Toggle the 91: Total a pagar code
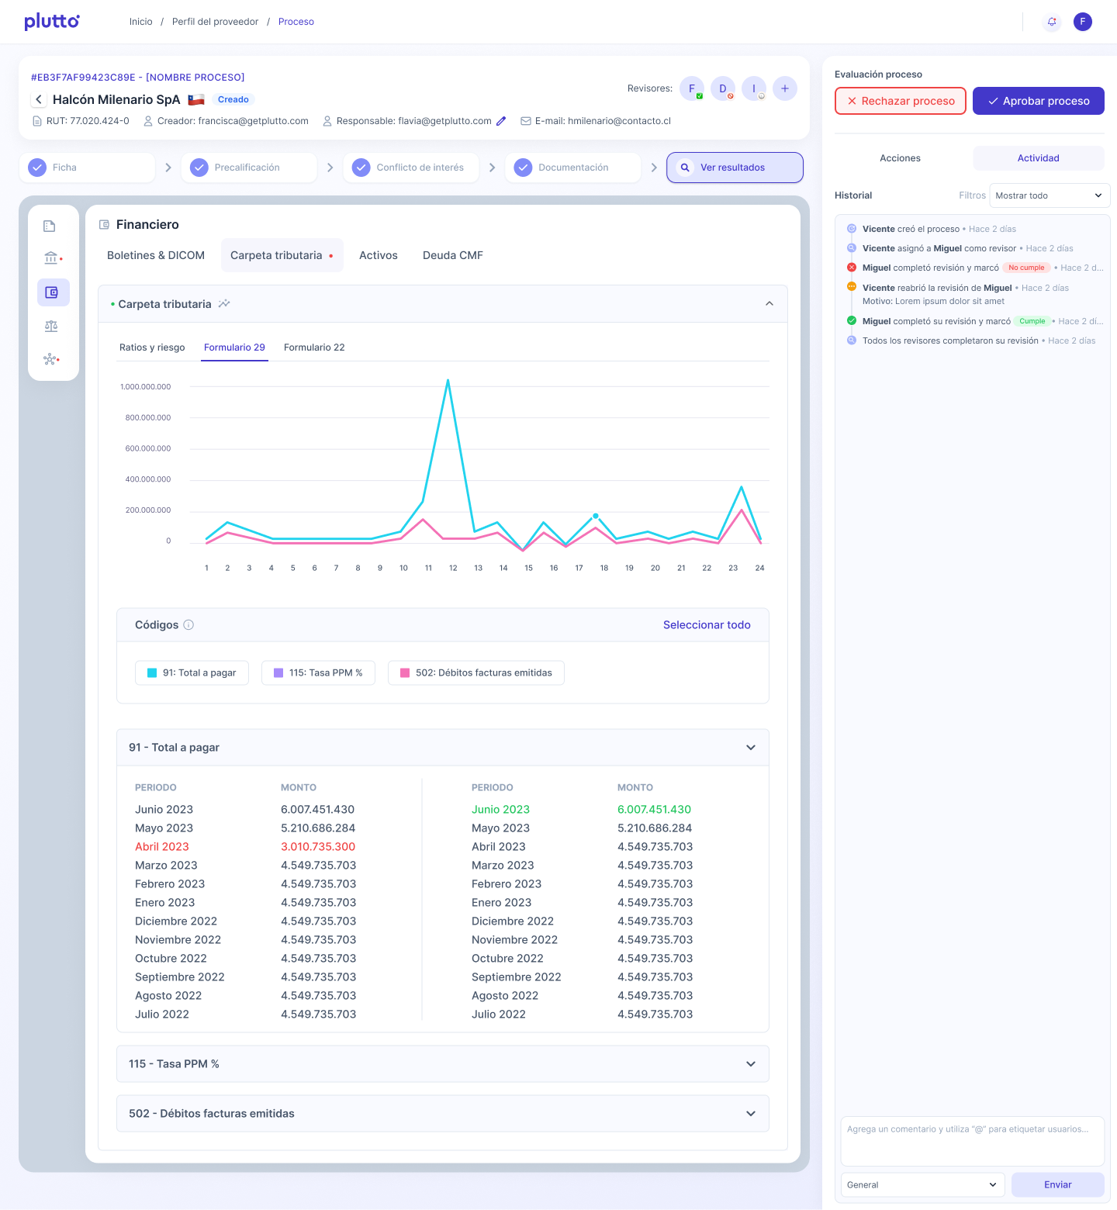The width and height of the screenshot is (1117, 1210). 192,673
